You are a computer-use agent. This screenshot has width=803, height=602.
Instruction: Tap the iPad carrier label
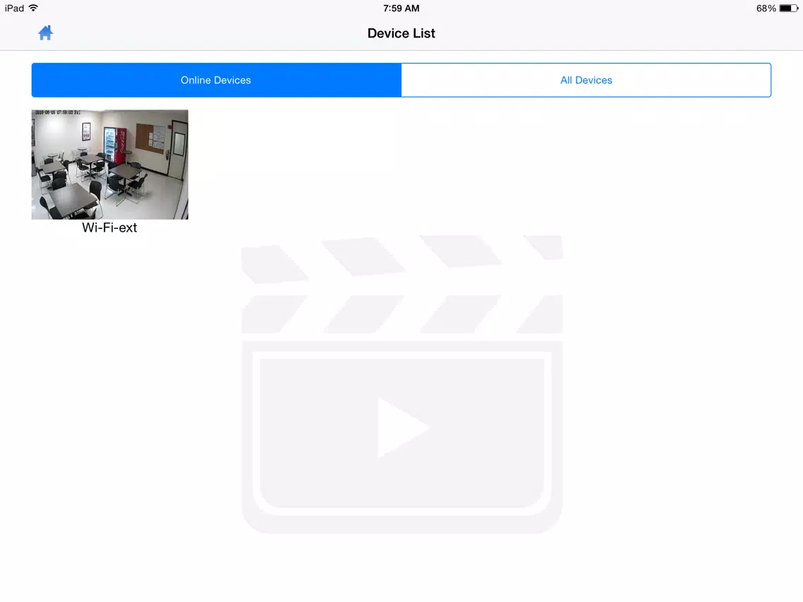coord(14,8)
